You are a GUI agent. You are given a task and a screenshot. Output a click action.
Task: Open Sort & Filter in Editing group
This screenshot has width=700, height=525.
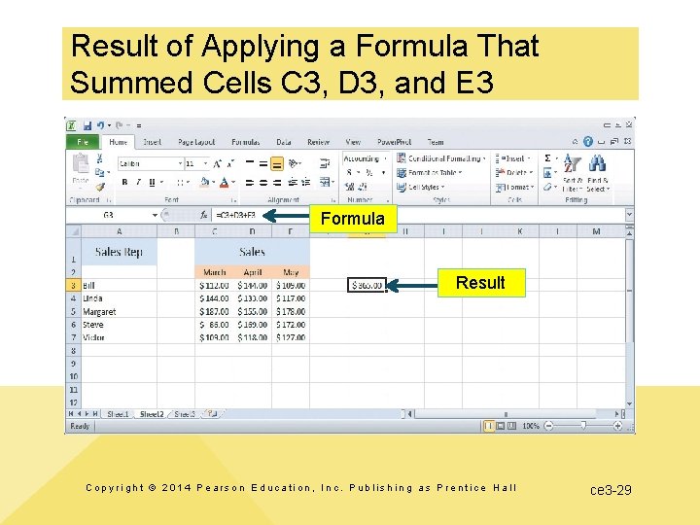coord(573,173)
